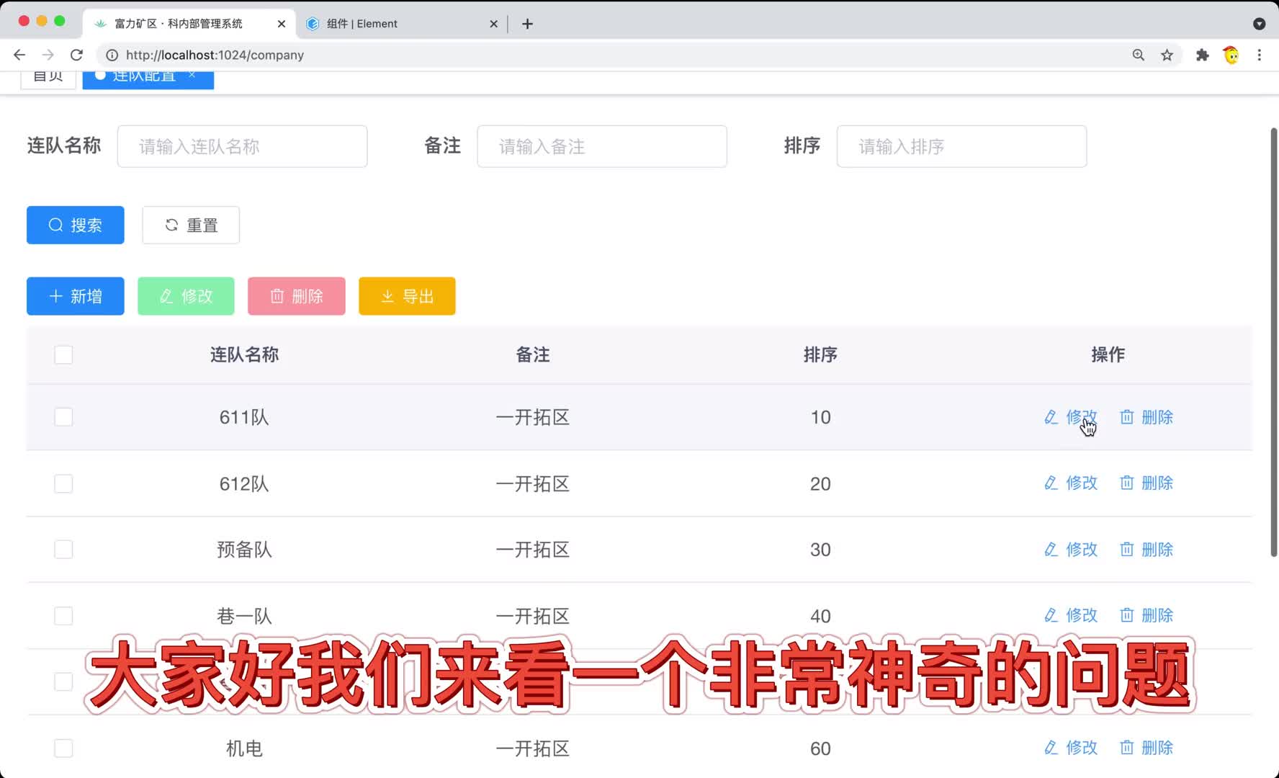The width and height of the screenshot is (1279, 778).
Task: Check the 612队 row checkbox
Action: [x=63, y=483]
